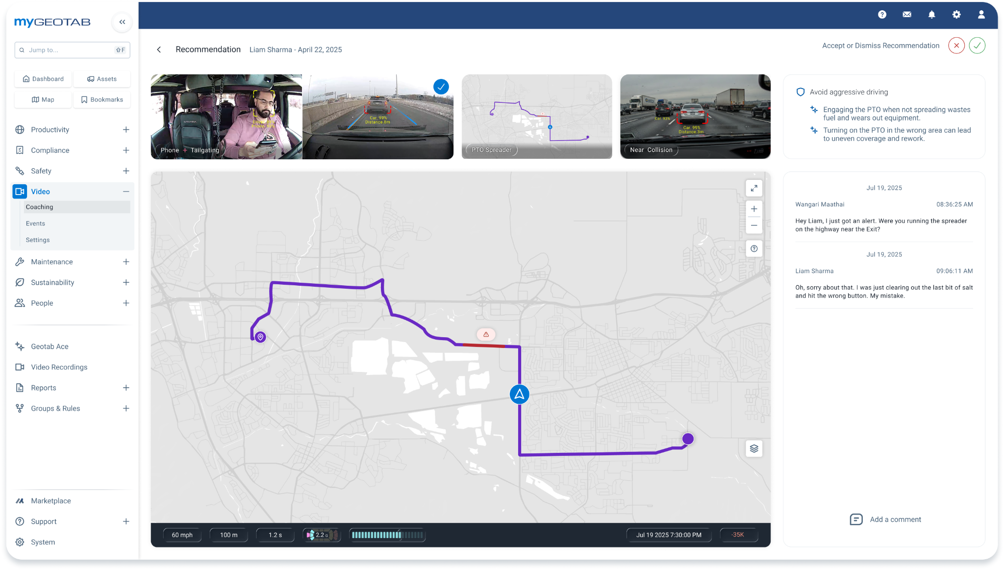Open the Phone Tailgating driver video
The width and height of the screenshot is (1004, 570).
(x=226, y=117)
